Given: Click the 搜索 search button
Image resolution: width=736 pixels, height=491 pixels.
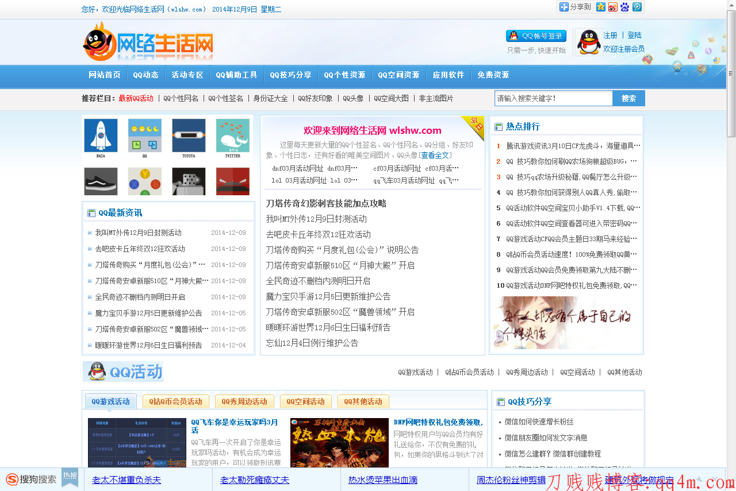Looking at the screenshot, I should point(628,98).
